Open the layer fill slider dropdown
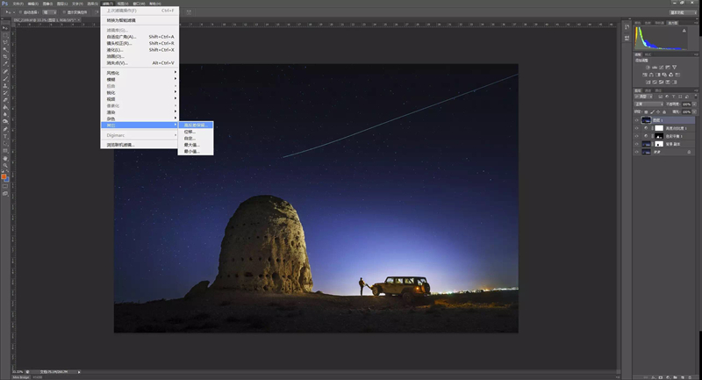This screenshot has width=702, height=380. tap(694, 112)
